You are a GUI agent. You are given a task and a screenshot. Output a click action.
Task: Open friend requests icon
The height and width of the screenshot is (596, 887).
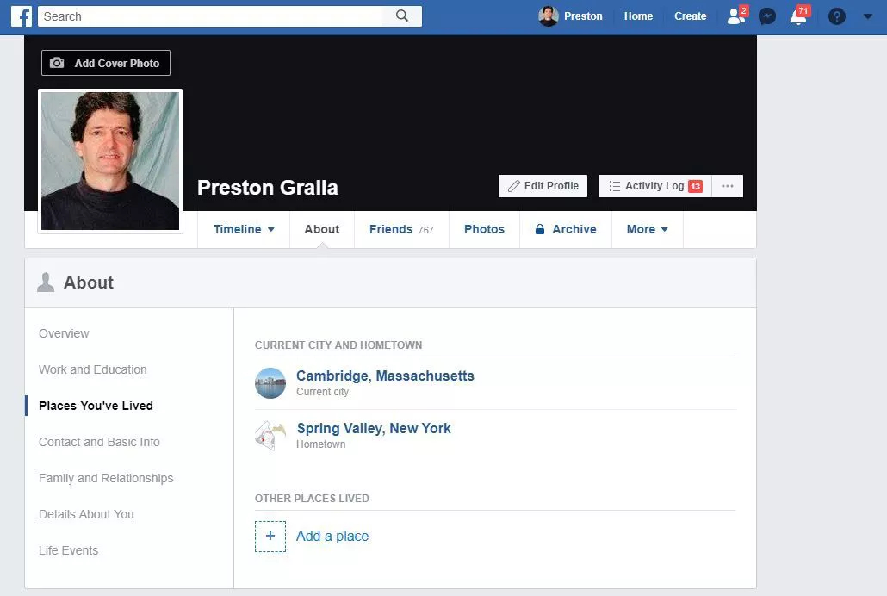(734, 16)
